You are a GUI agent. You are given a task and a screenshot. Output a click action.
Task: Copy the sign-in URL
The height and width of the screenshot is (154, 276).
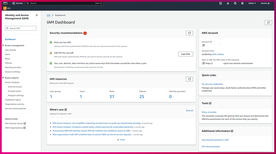[203, 63]
